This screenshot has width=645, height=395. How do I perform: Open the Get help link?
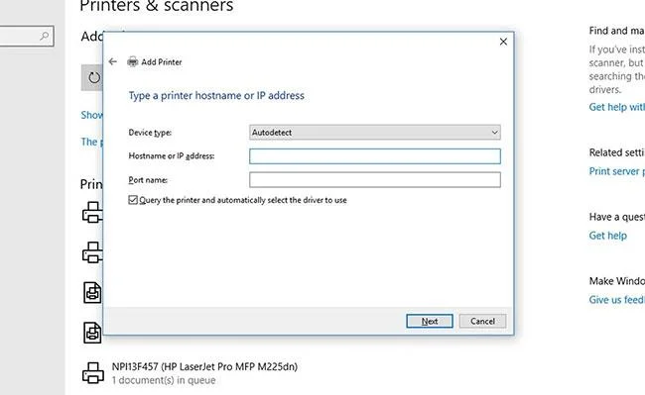[x=607, y=236]
